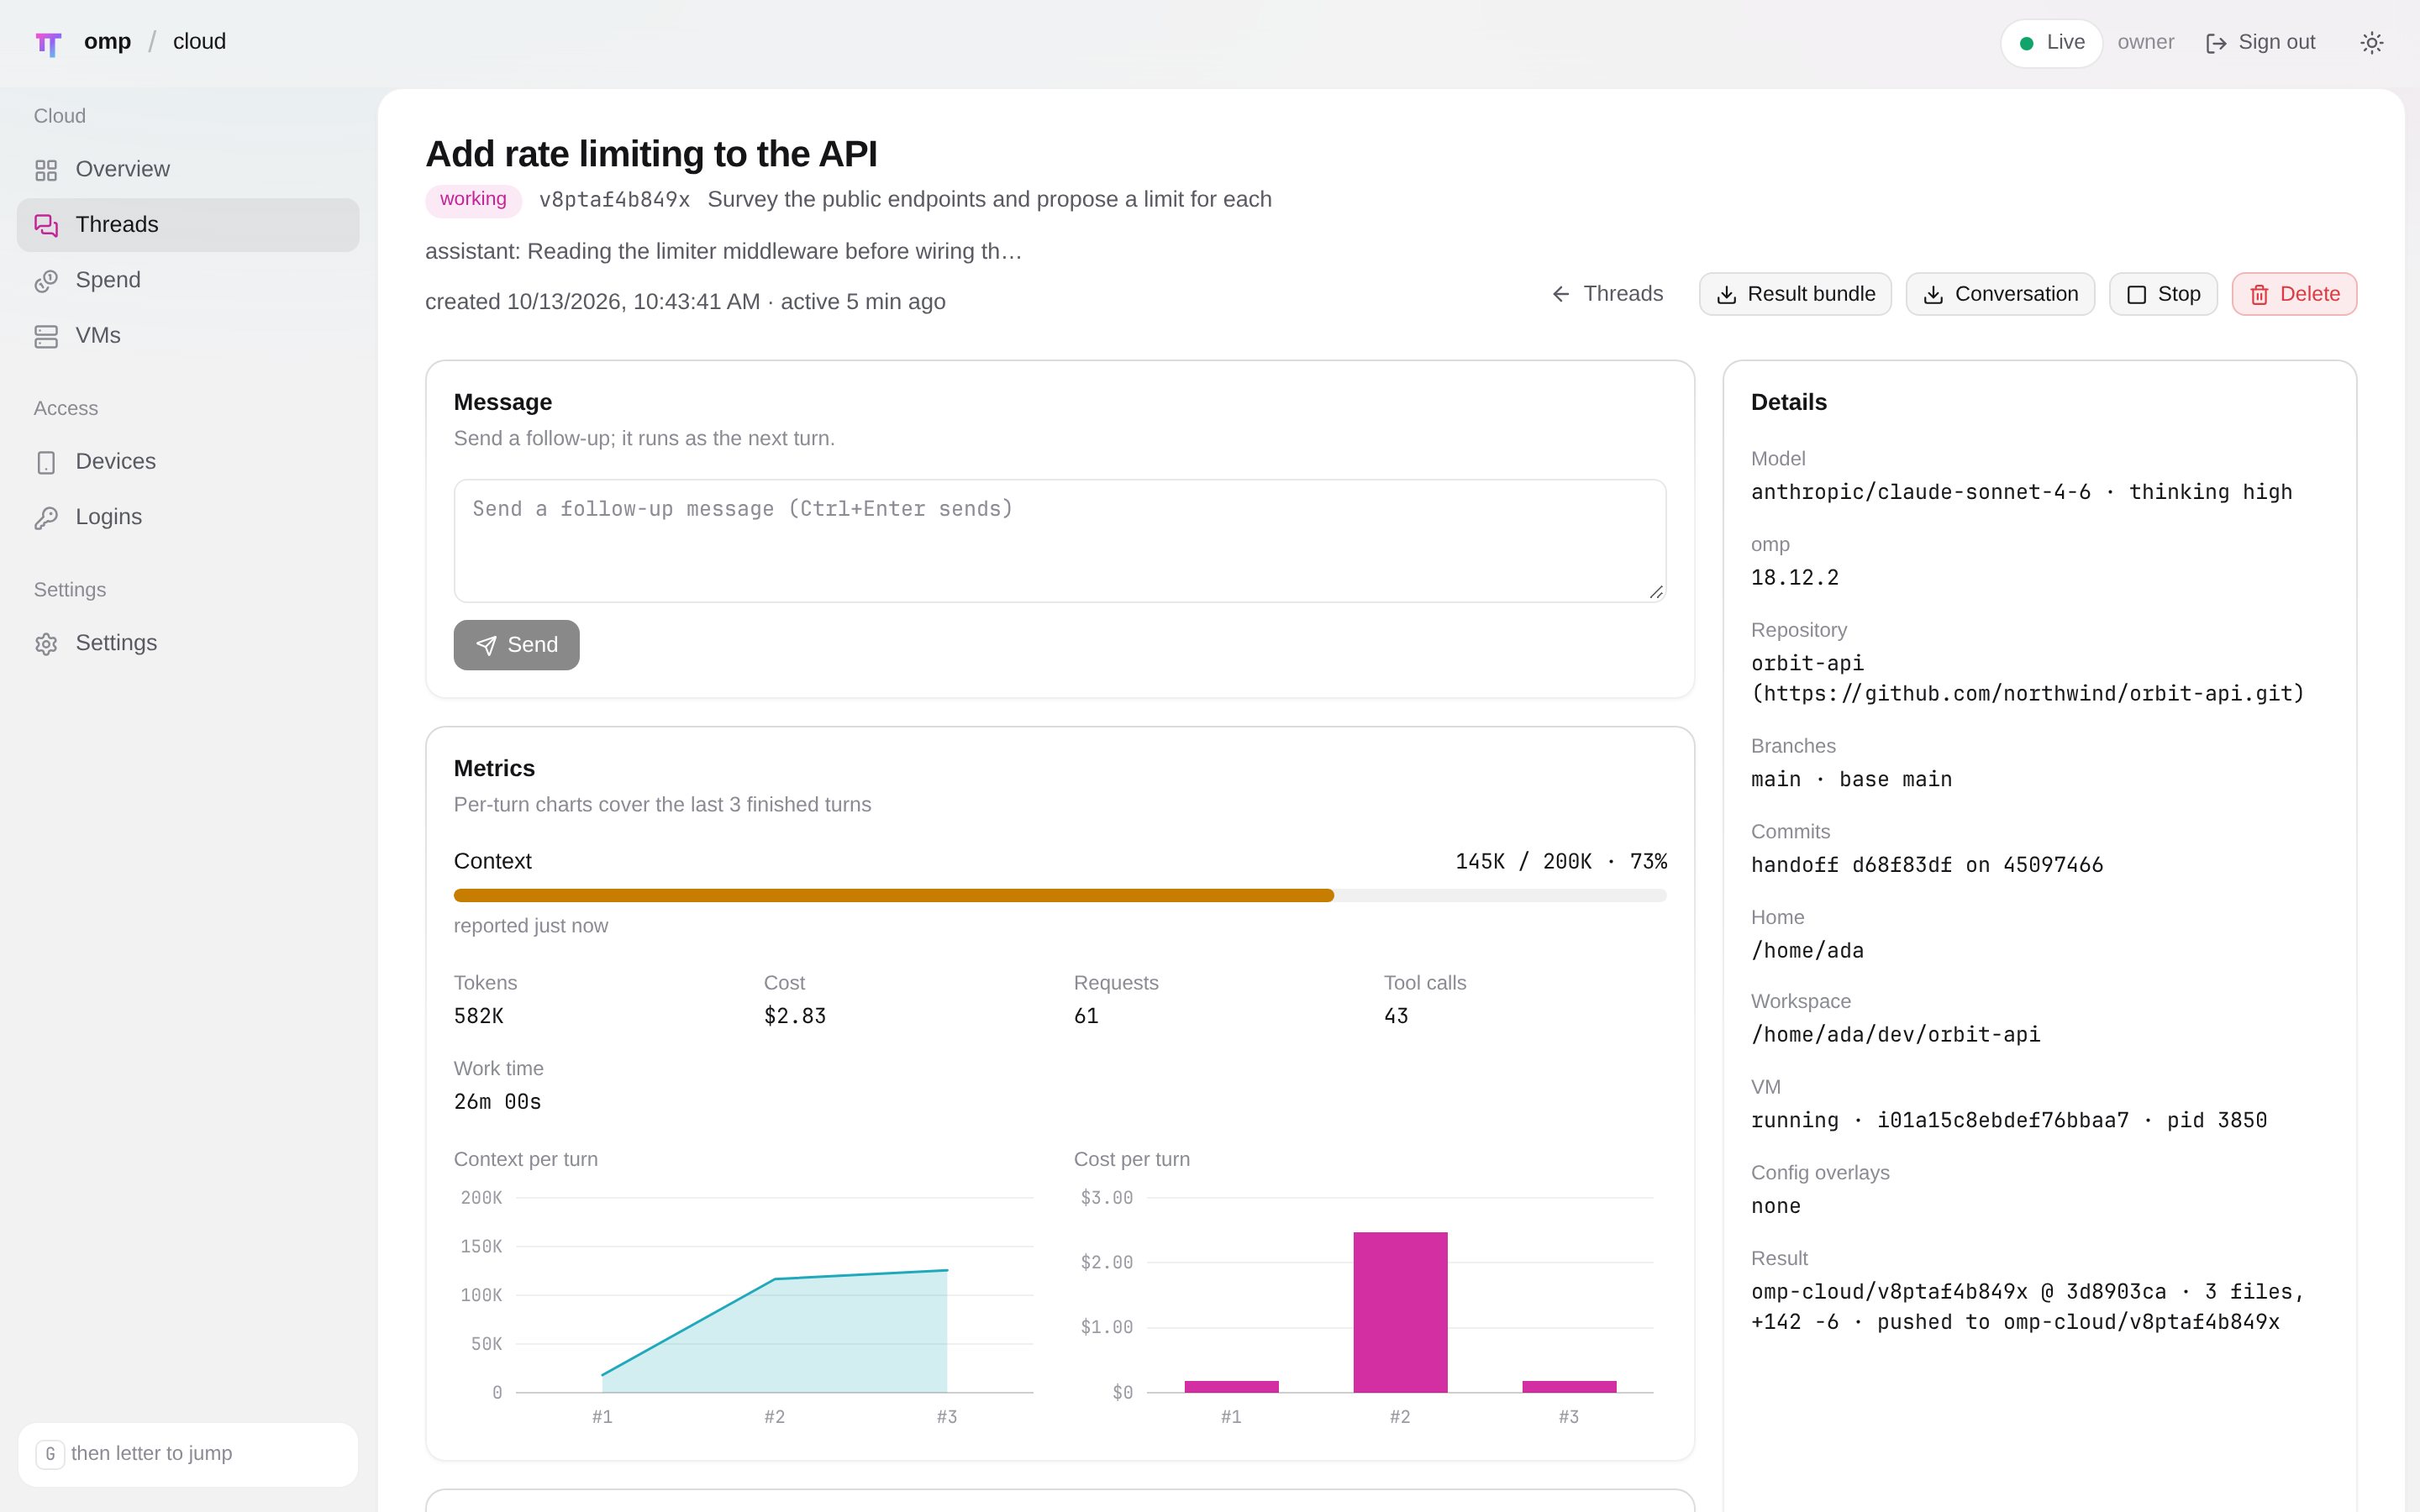The image size is (2420, 1512).
Task: Click the working status badge
Action: coord(473,200)
